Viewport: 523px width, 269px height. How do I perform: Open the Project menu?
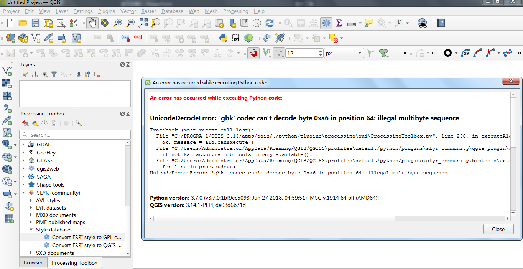click(x=11, y=11)
